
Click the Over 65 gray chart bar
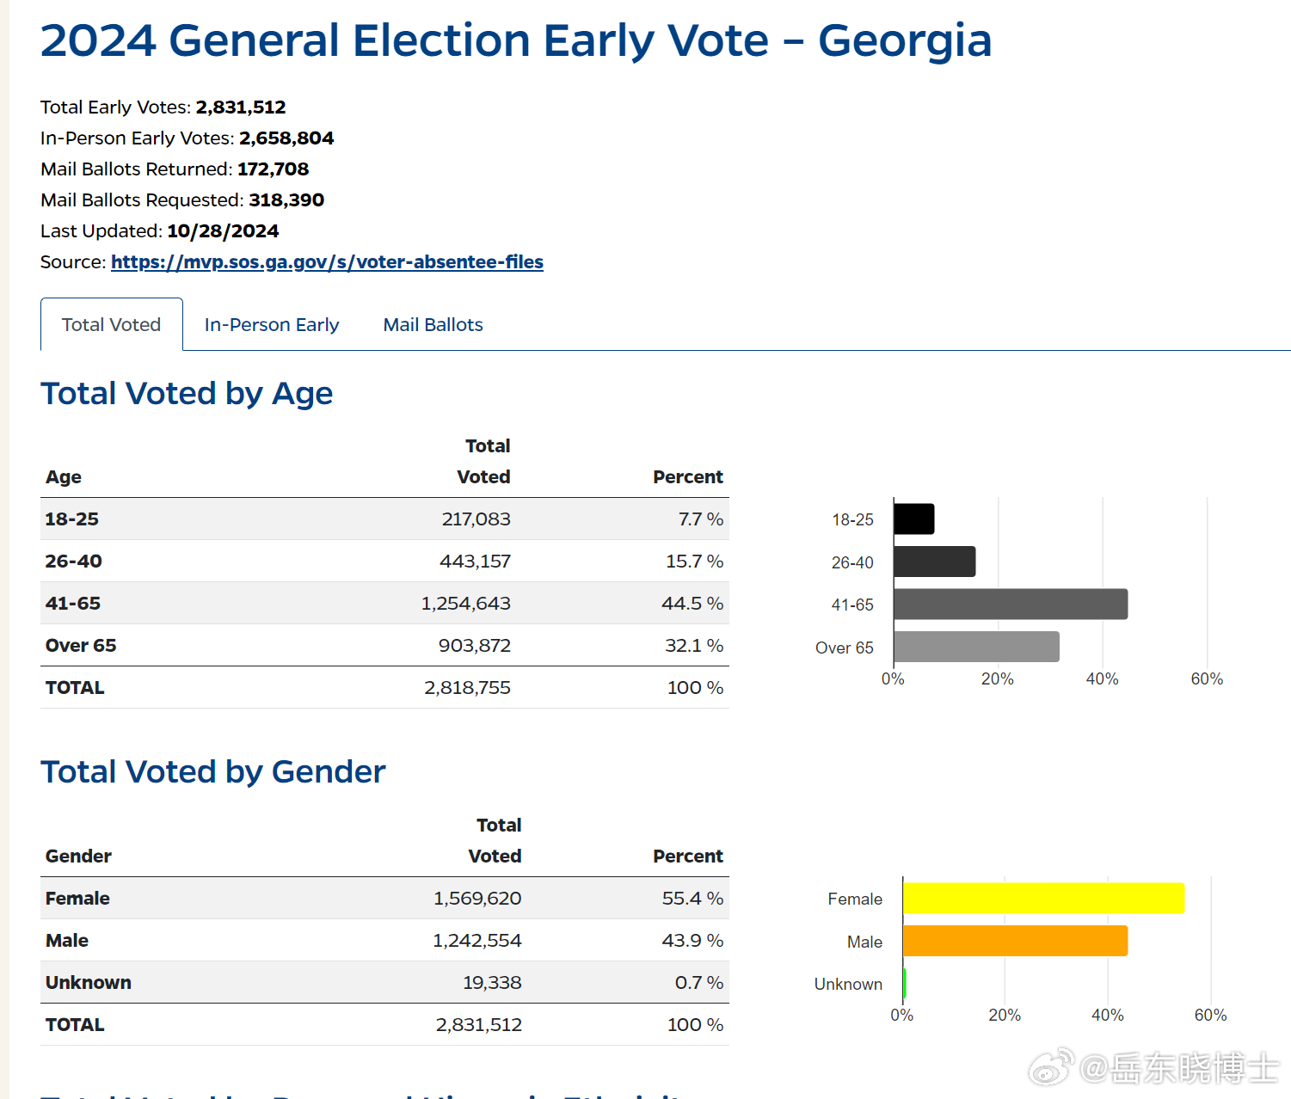tap(975, 647)
